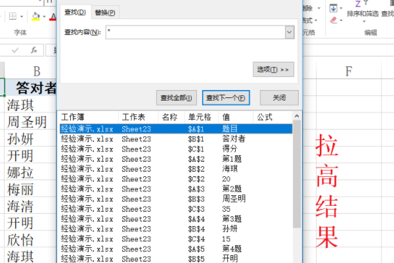
Task: Expand the fill color dropdown arrow
Action: tap(44, 16)
